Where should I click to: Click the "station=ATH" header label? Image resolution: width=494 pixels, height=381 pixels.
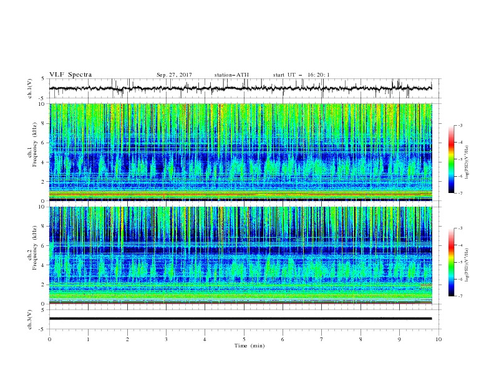click(231, 75)
